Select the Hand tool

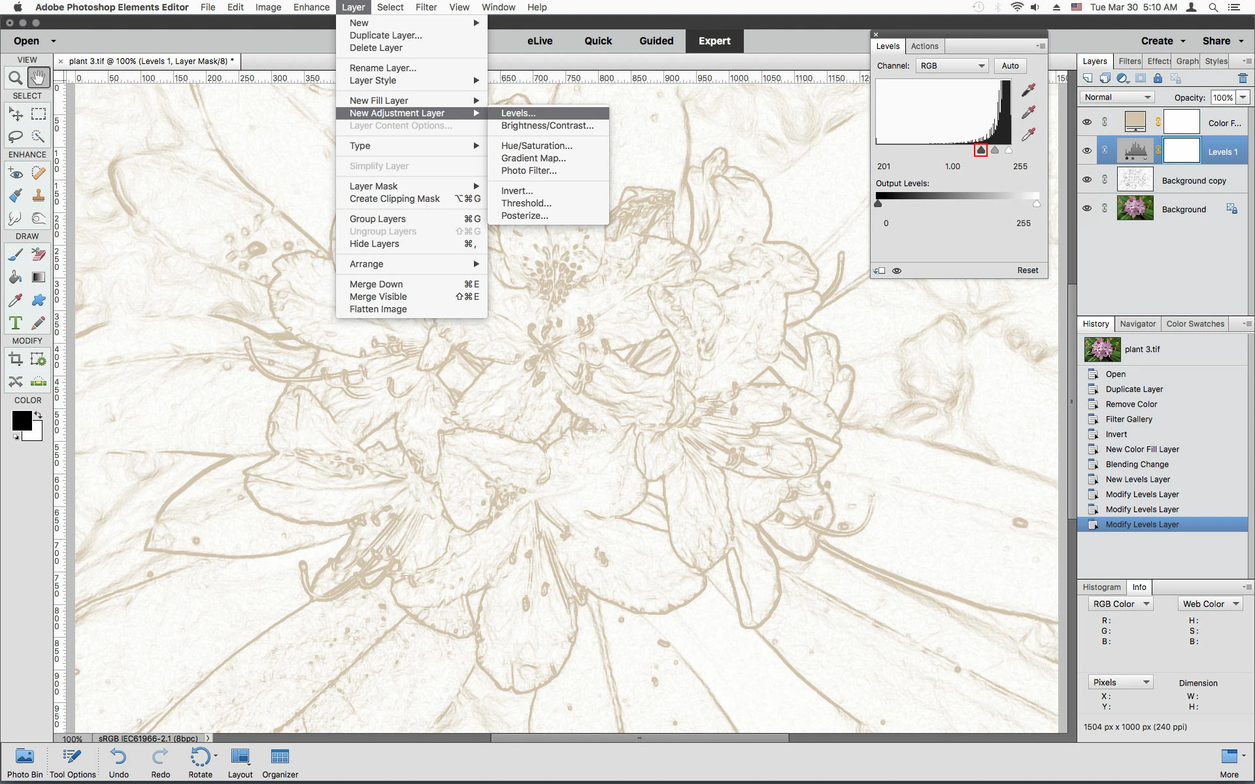point(39,78)
